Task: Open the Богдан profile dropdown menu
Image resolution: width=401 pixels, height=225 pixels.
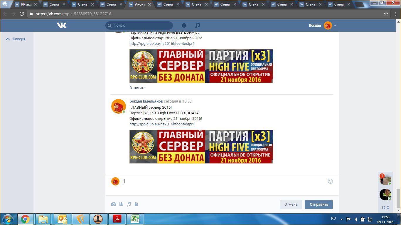Action: [335, 26]
